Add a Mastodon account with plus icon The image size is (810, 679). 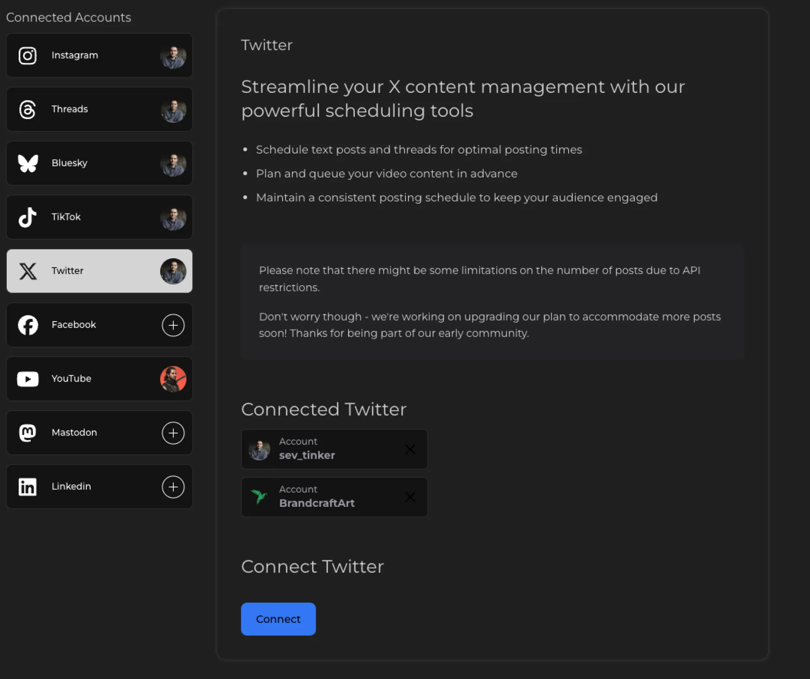pyautogui.click(x=173, y=433)
